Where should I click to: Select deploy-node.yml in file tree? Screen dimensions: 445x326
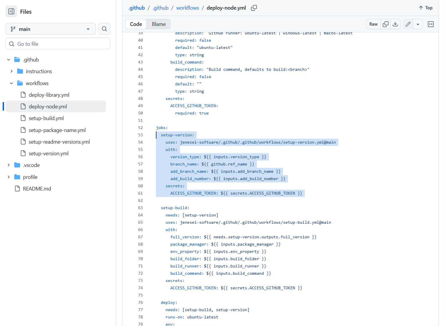click(56, 107)
